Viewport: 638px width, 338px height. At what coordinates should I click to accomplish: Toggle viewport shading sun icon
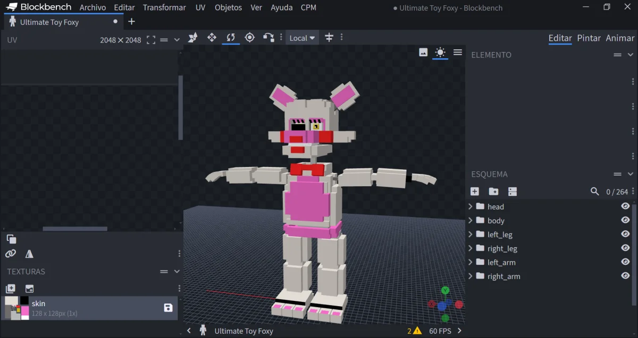pyautogui.click(x=440, y=52)
